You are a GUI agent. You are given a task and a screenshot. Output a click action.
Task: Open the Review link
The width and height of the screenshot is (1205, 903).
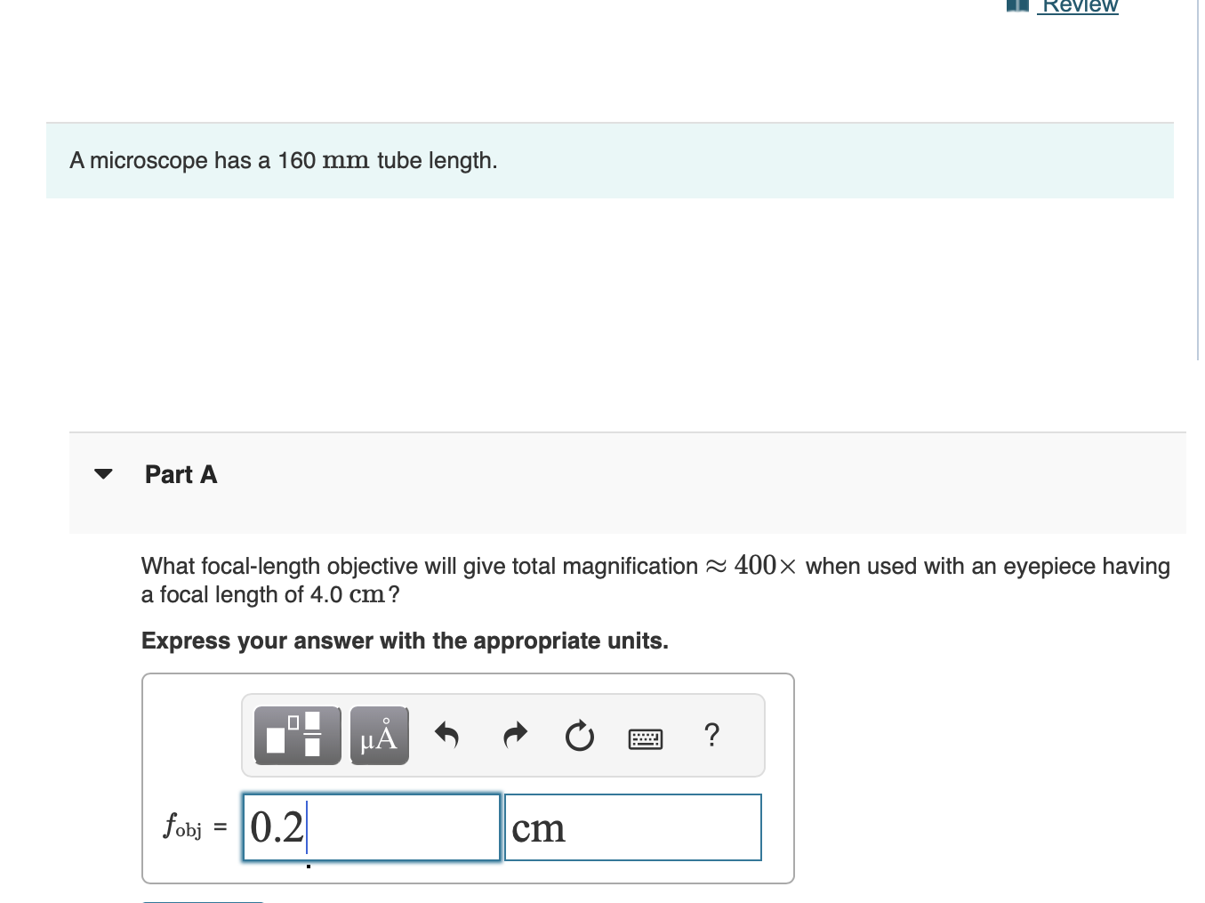(x=1078, y=6)
